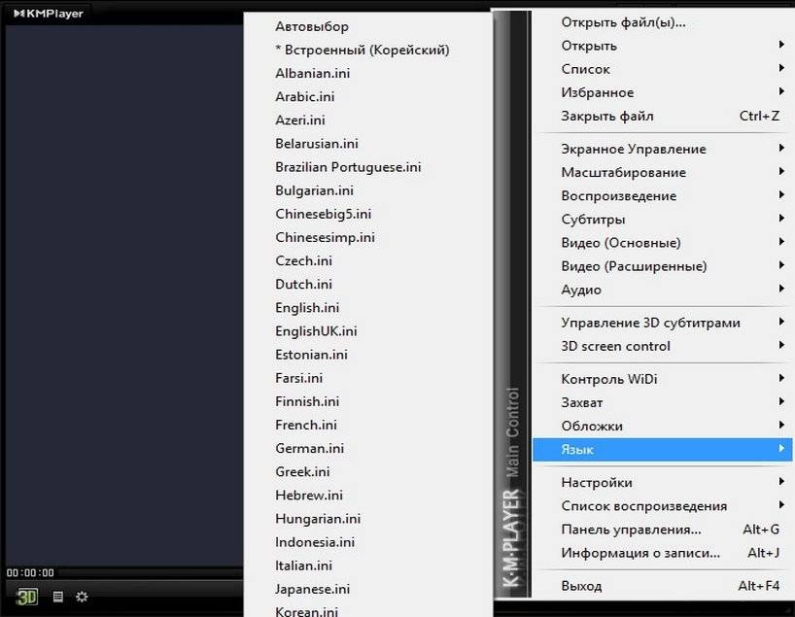Select Farsi.ini language file

point(368,378)
